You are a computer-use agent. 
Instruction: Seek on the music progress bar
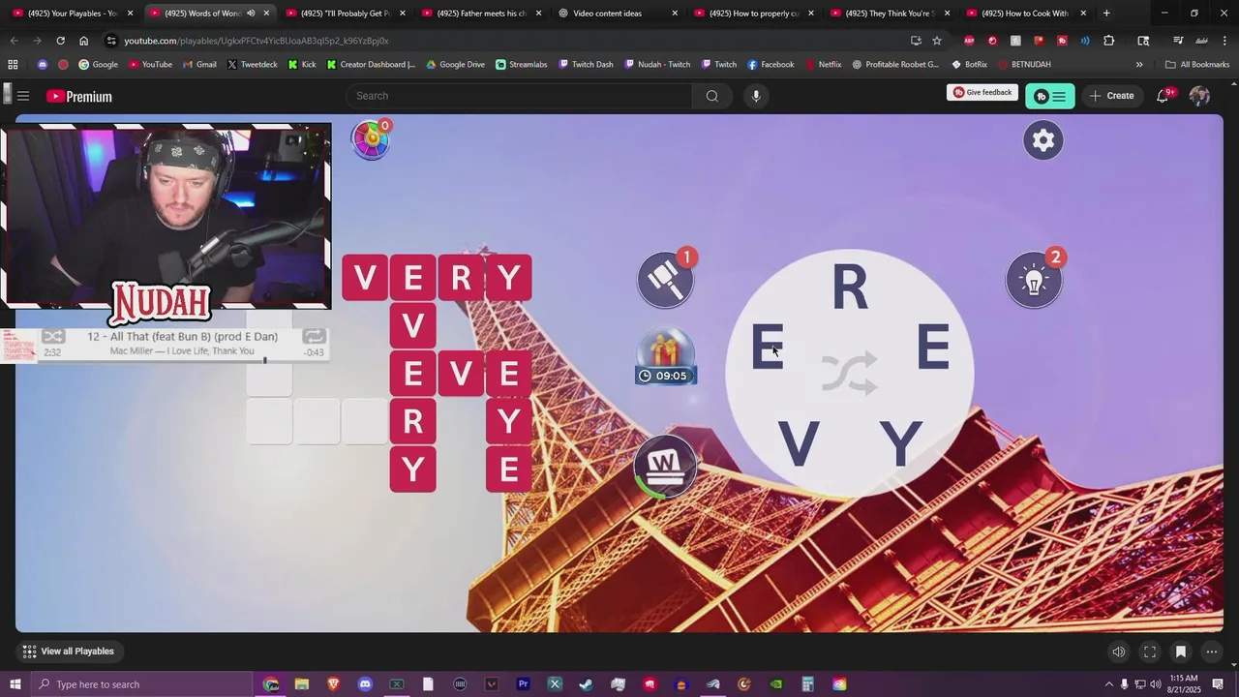point(183,360)
